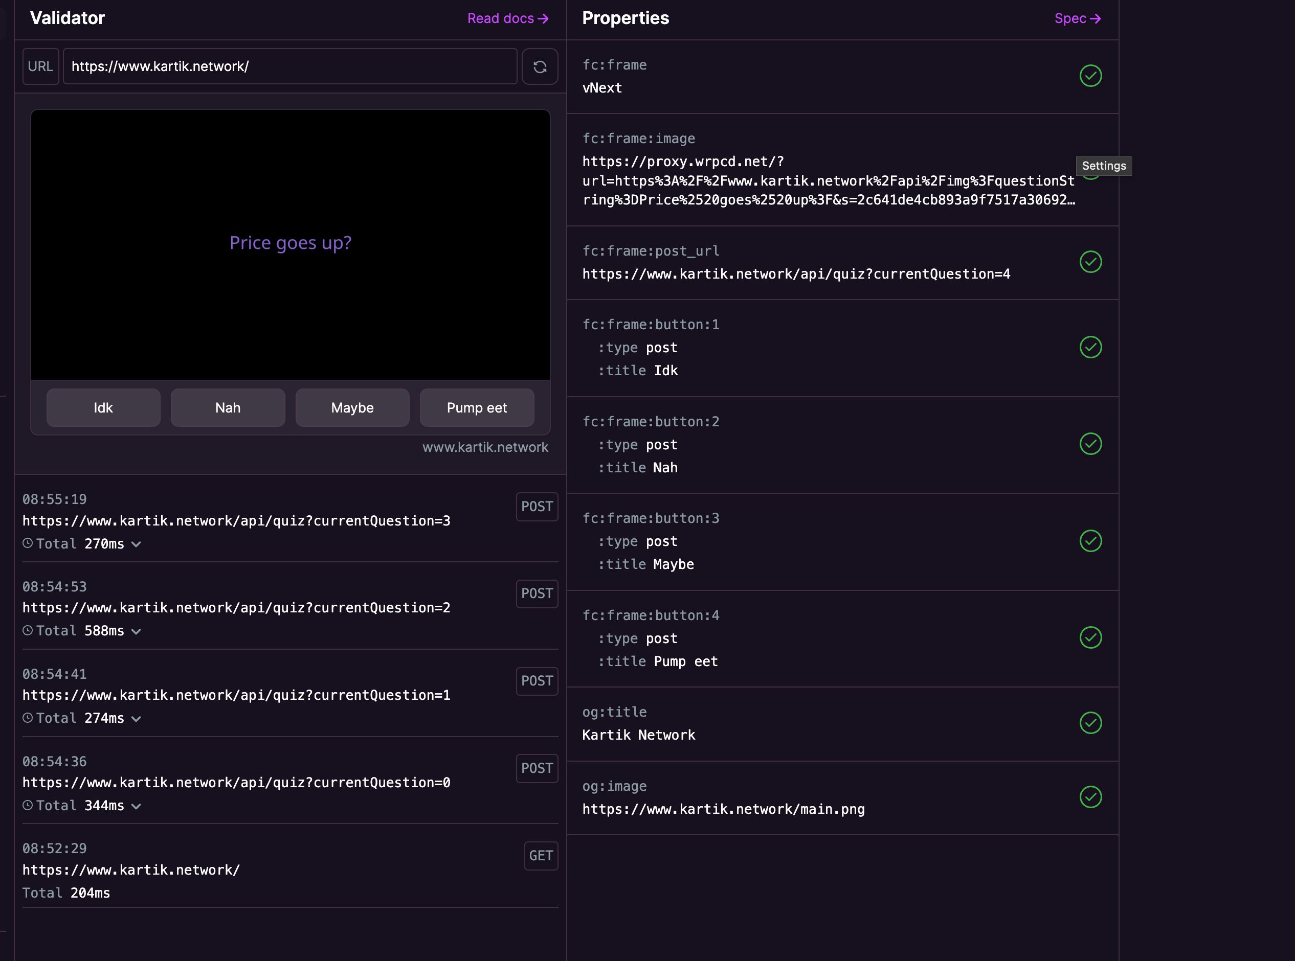Click the Nah frame button

[228, 408]
